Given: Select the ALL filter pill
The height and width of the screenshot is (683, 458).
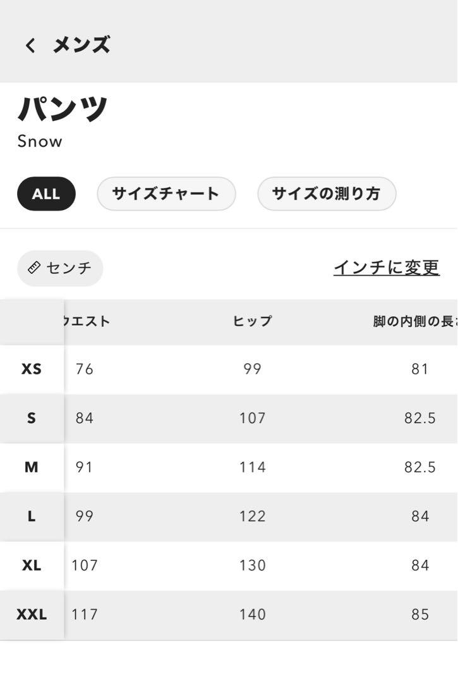Looking at the screenshot, I should (46, 194).
